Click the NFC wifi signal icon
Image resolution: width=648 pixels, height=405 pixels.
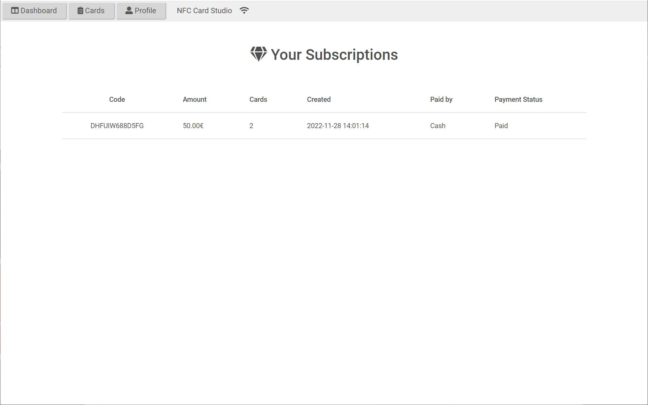coord(244,10)
